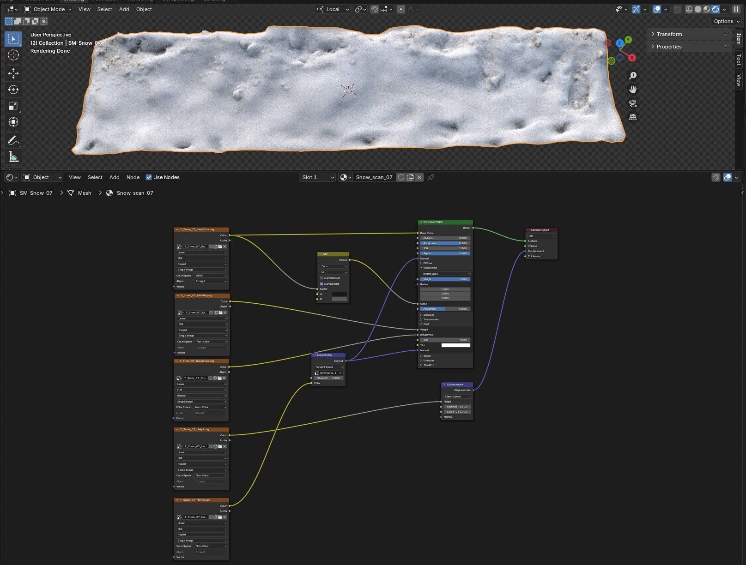Switch to solid viewport shading
The width and height of the screenshot is (746, 565).
[698, 9]
